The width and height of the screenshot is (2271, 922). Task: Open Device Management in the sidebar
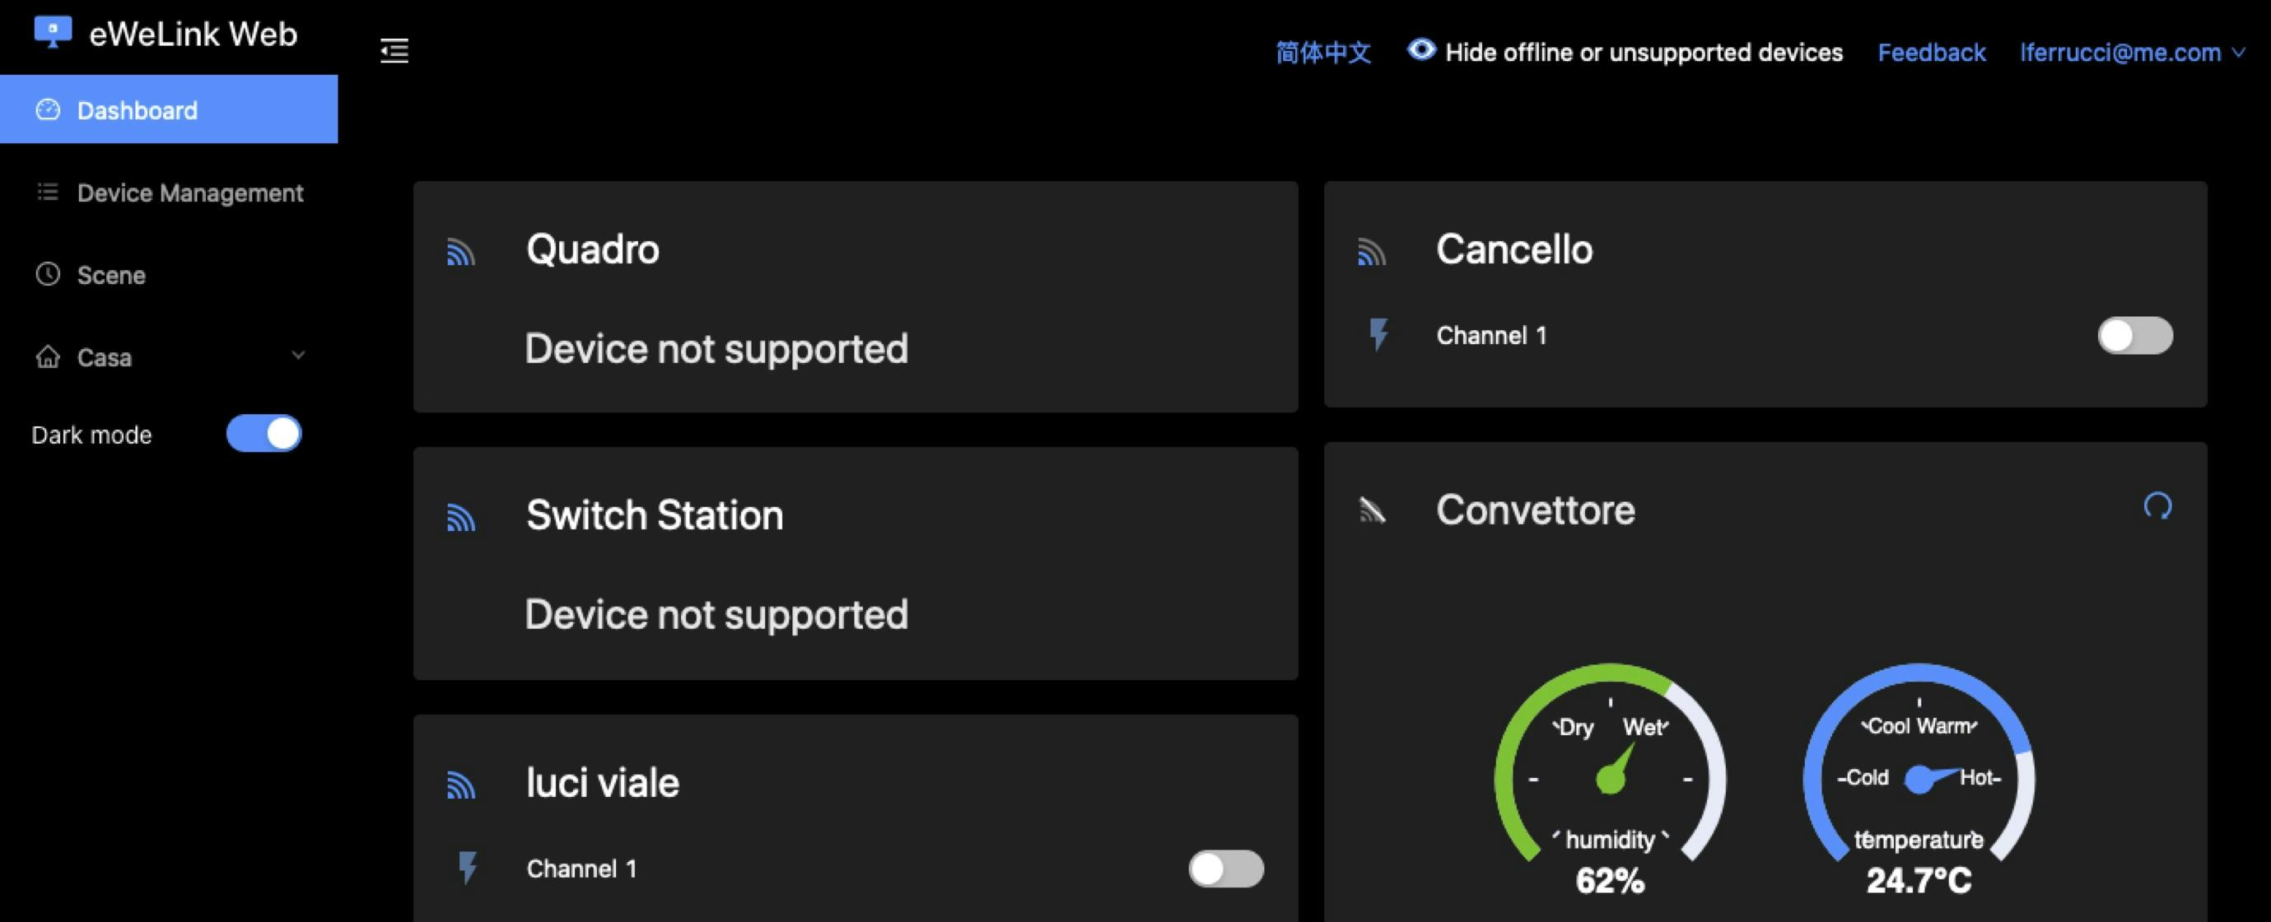point(189,193)
